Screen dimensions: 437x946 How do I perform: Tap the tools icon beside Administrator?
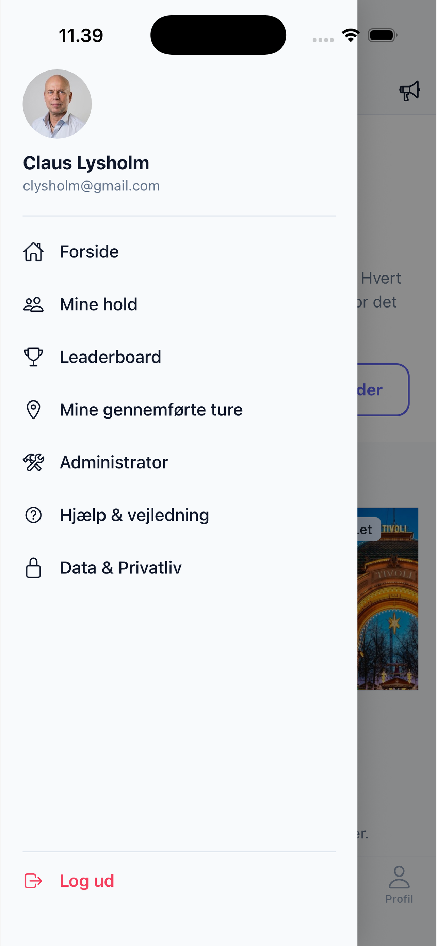pyautogui.click(x=33, y=462)
